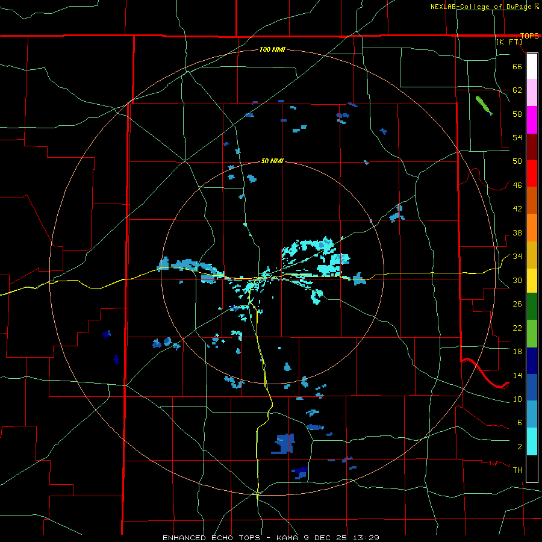542x542 pixels.
Task: Choose the dark orange swatch on the scale
Action: pyautogui.click(x=532, y=200)
